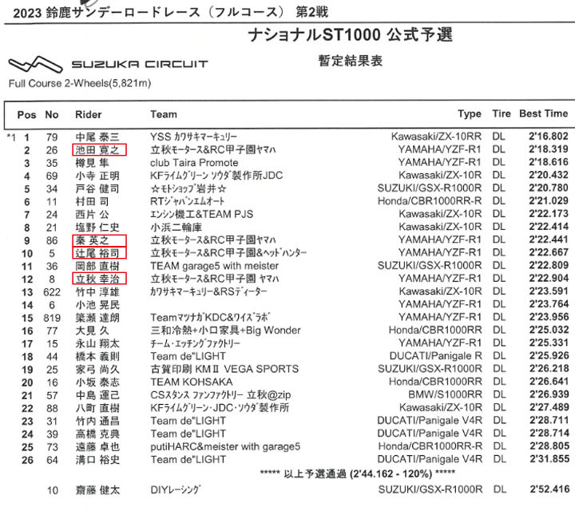The width and height of the screenshot is (575, 515).
Task: Click best time 2'21.029
Action: pyautogui.click(x=548, y=201)
